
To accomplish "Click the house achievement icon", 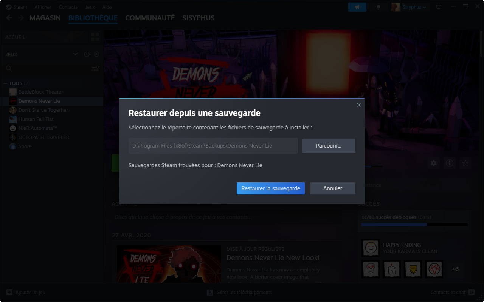I will coord(392,269).
